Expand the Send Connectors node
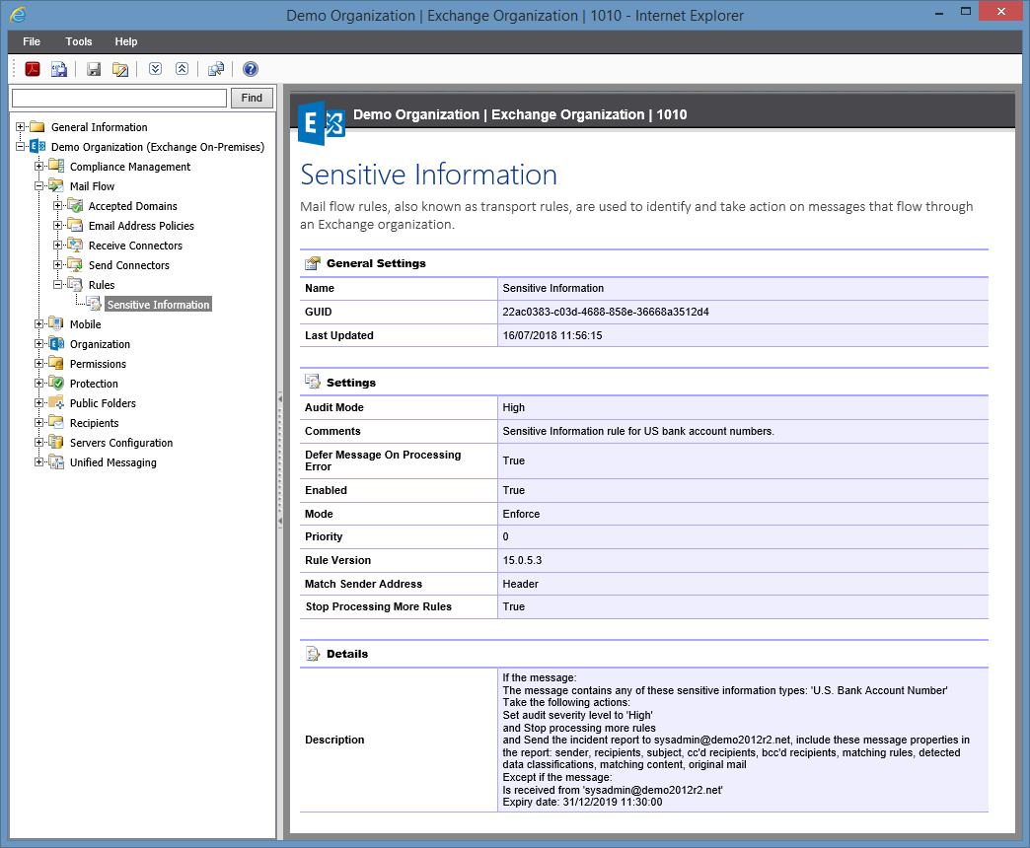 [58, 264]
